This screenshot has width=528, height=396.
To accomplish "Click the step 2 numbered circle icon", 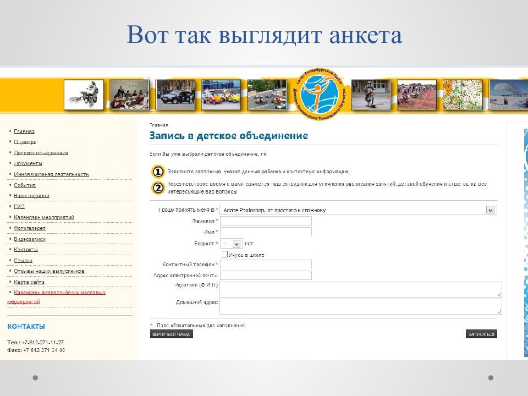I will pos(158,188).
